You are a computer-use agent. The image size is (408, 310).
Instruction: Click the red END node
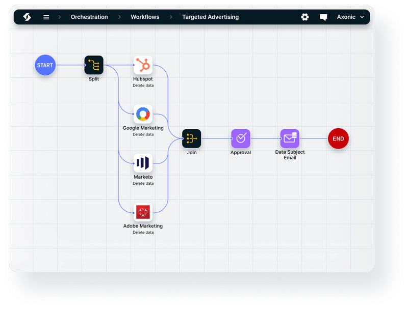click(338, 138)
